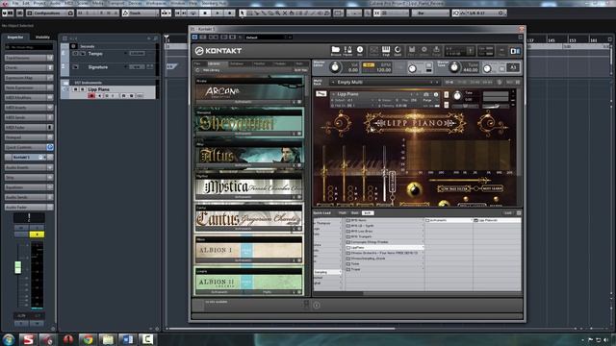
Task: Open the Touch automation mode dropdown
Action: pos(141,12)
